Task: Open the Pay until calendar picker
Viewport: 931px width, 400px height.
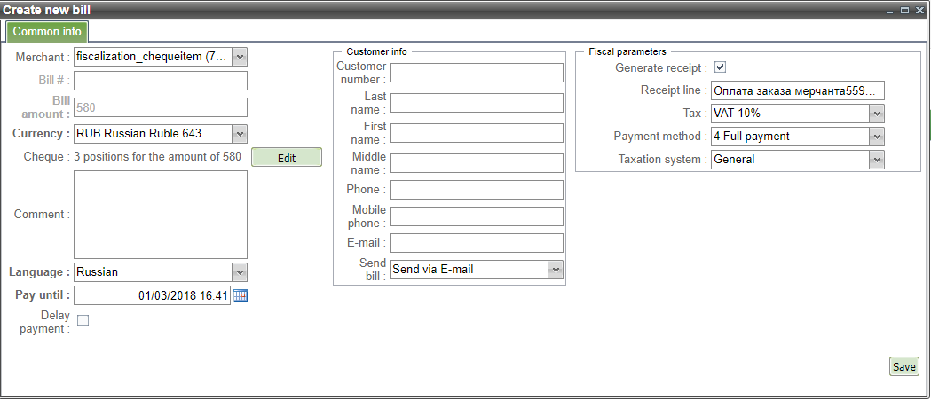Action: point(241,295)
